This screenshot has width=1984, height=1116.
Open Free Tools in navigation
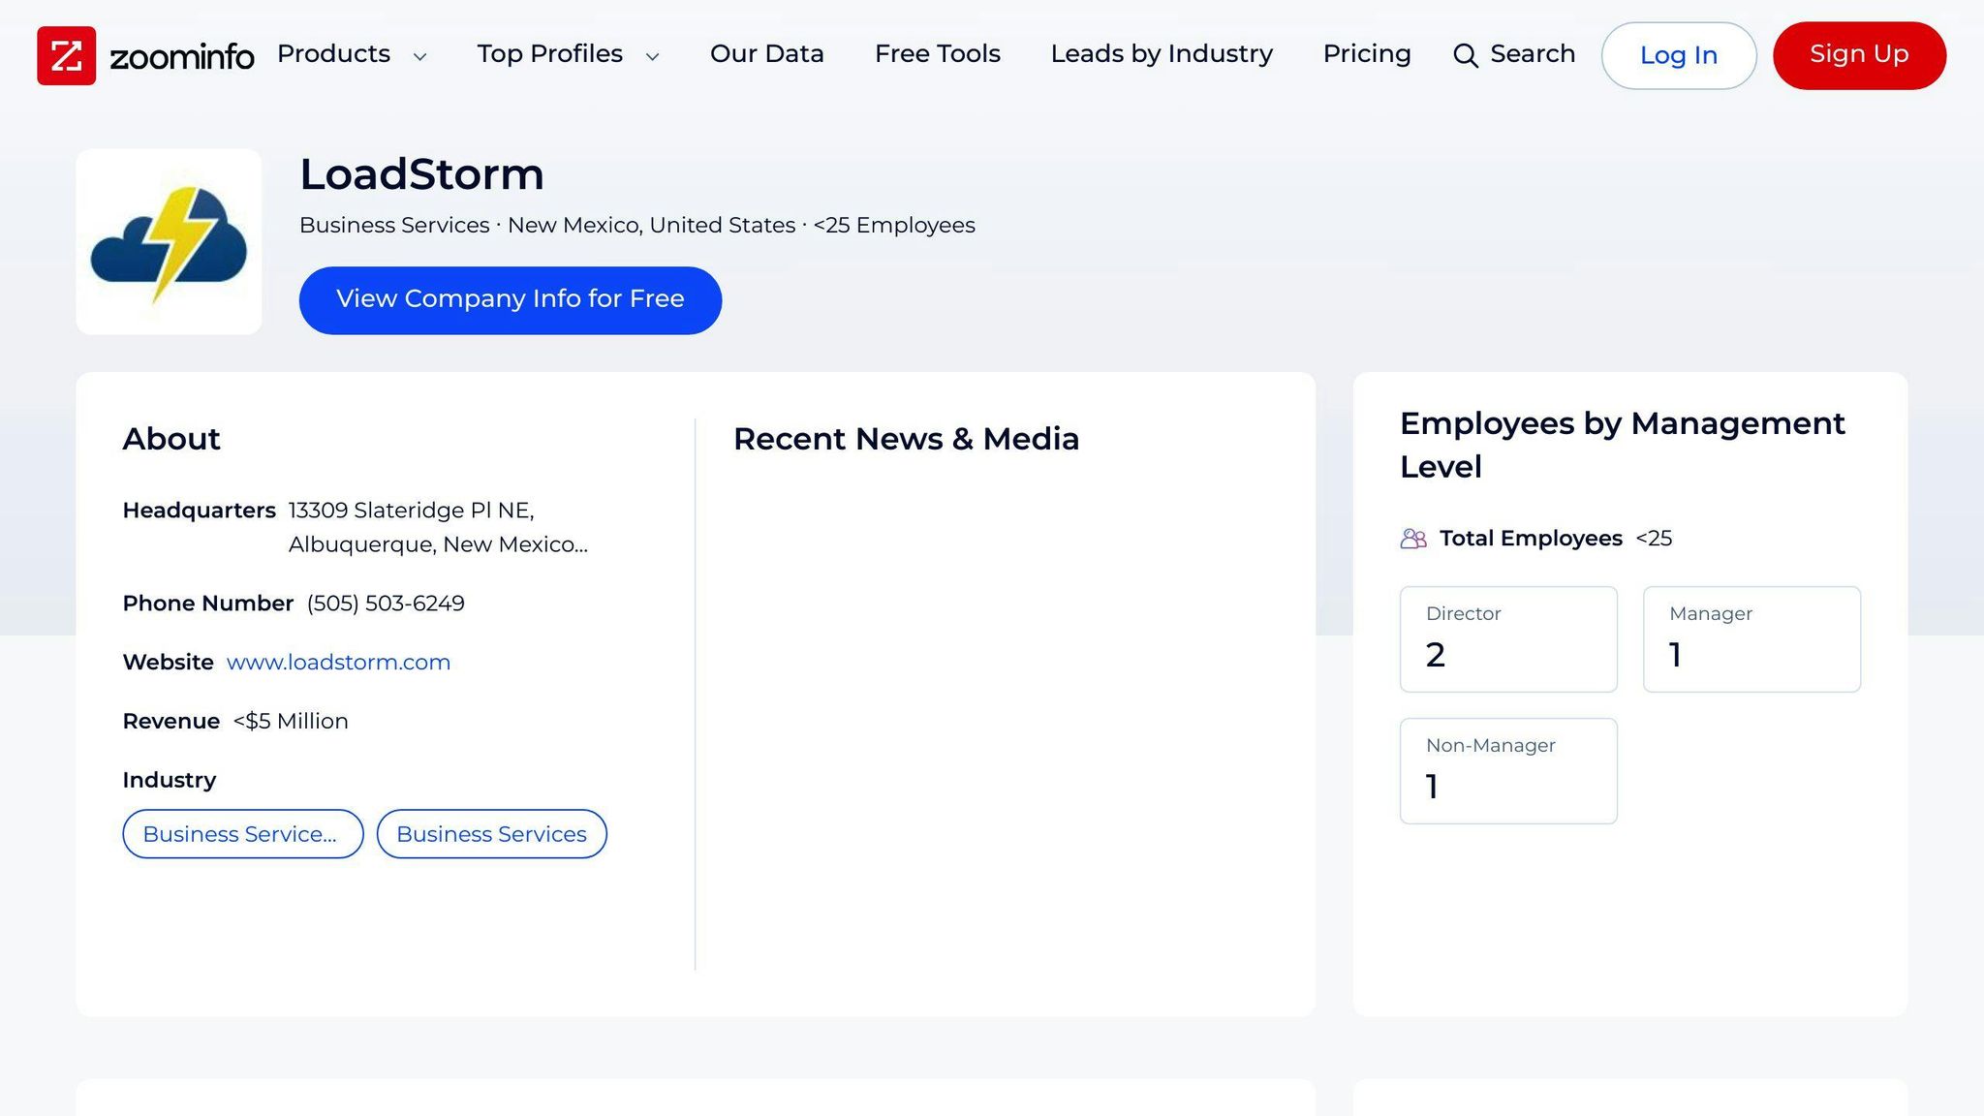[x=937, y=53]
